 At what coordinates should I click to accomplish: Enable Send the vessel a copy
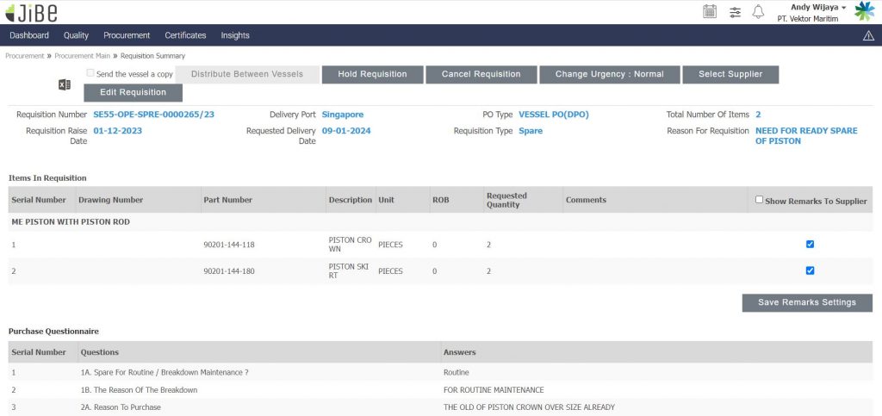[x=90, y=73]
